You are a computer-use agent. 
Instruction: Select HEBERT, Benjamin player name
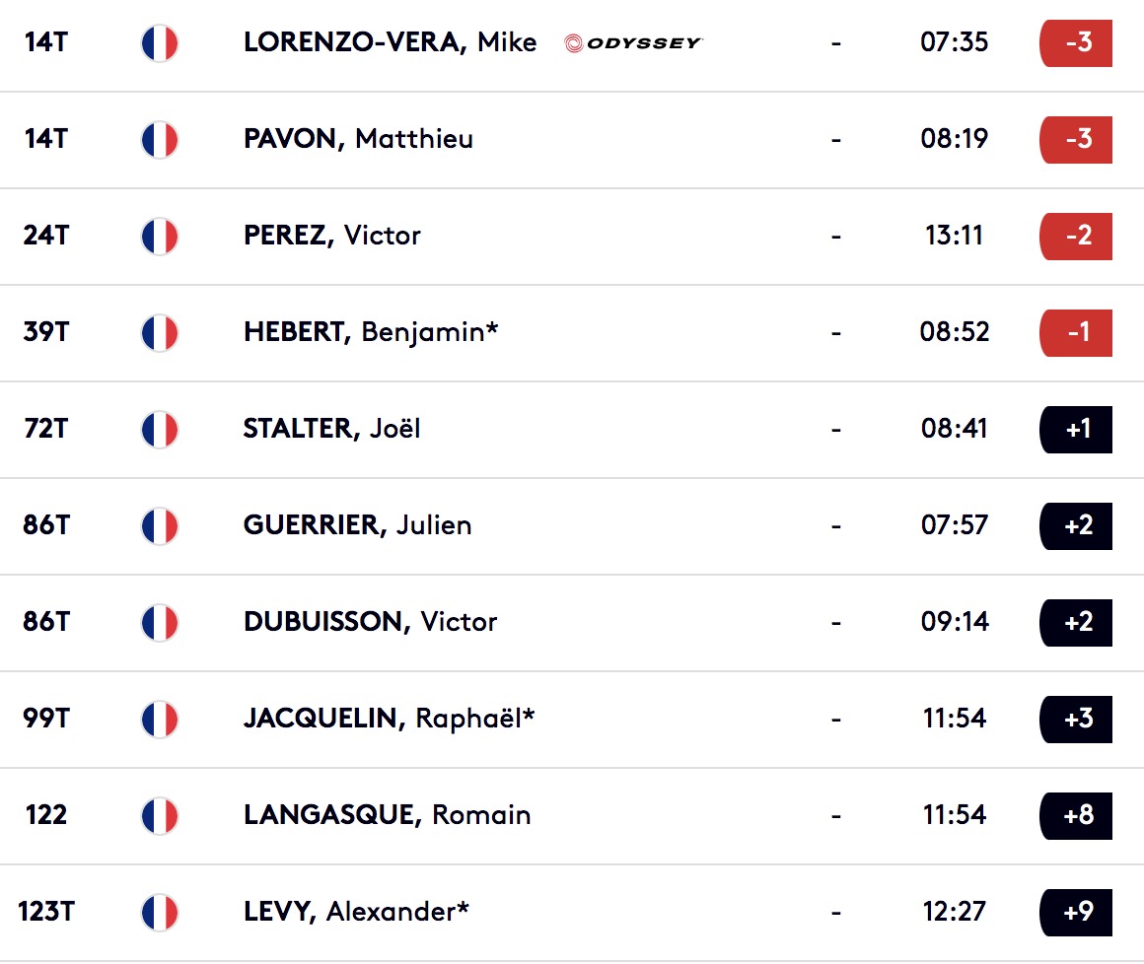(371, 332)
